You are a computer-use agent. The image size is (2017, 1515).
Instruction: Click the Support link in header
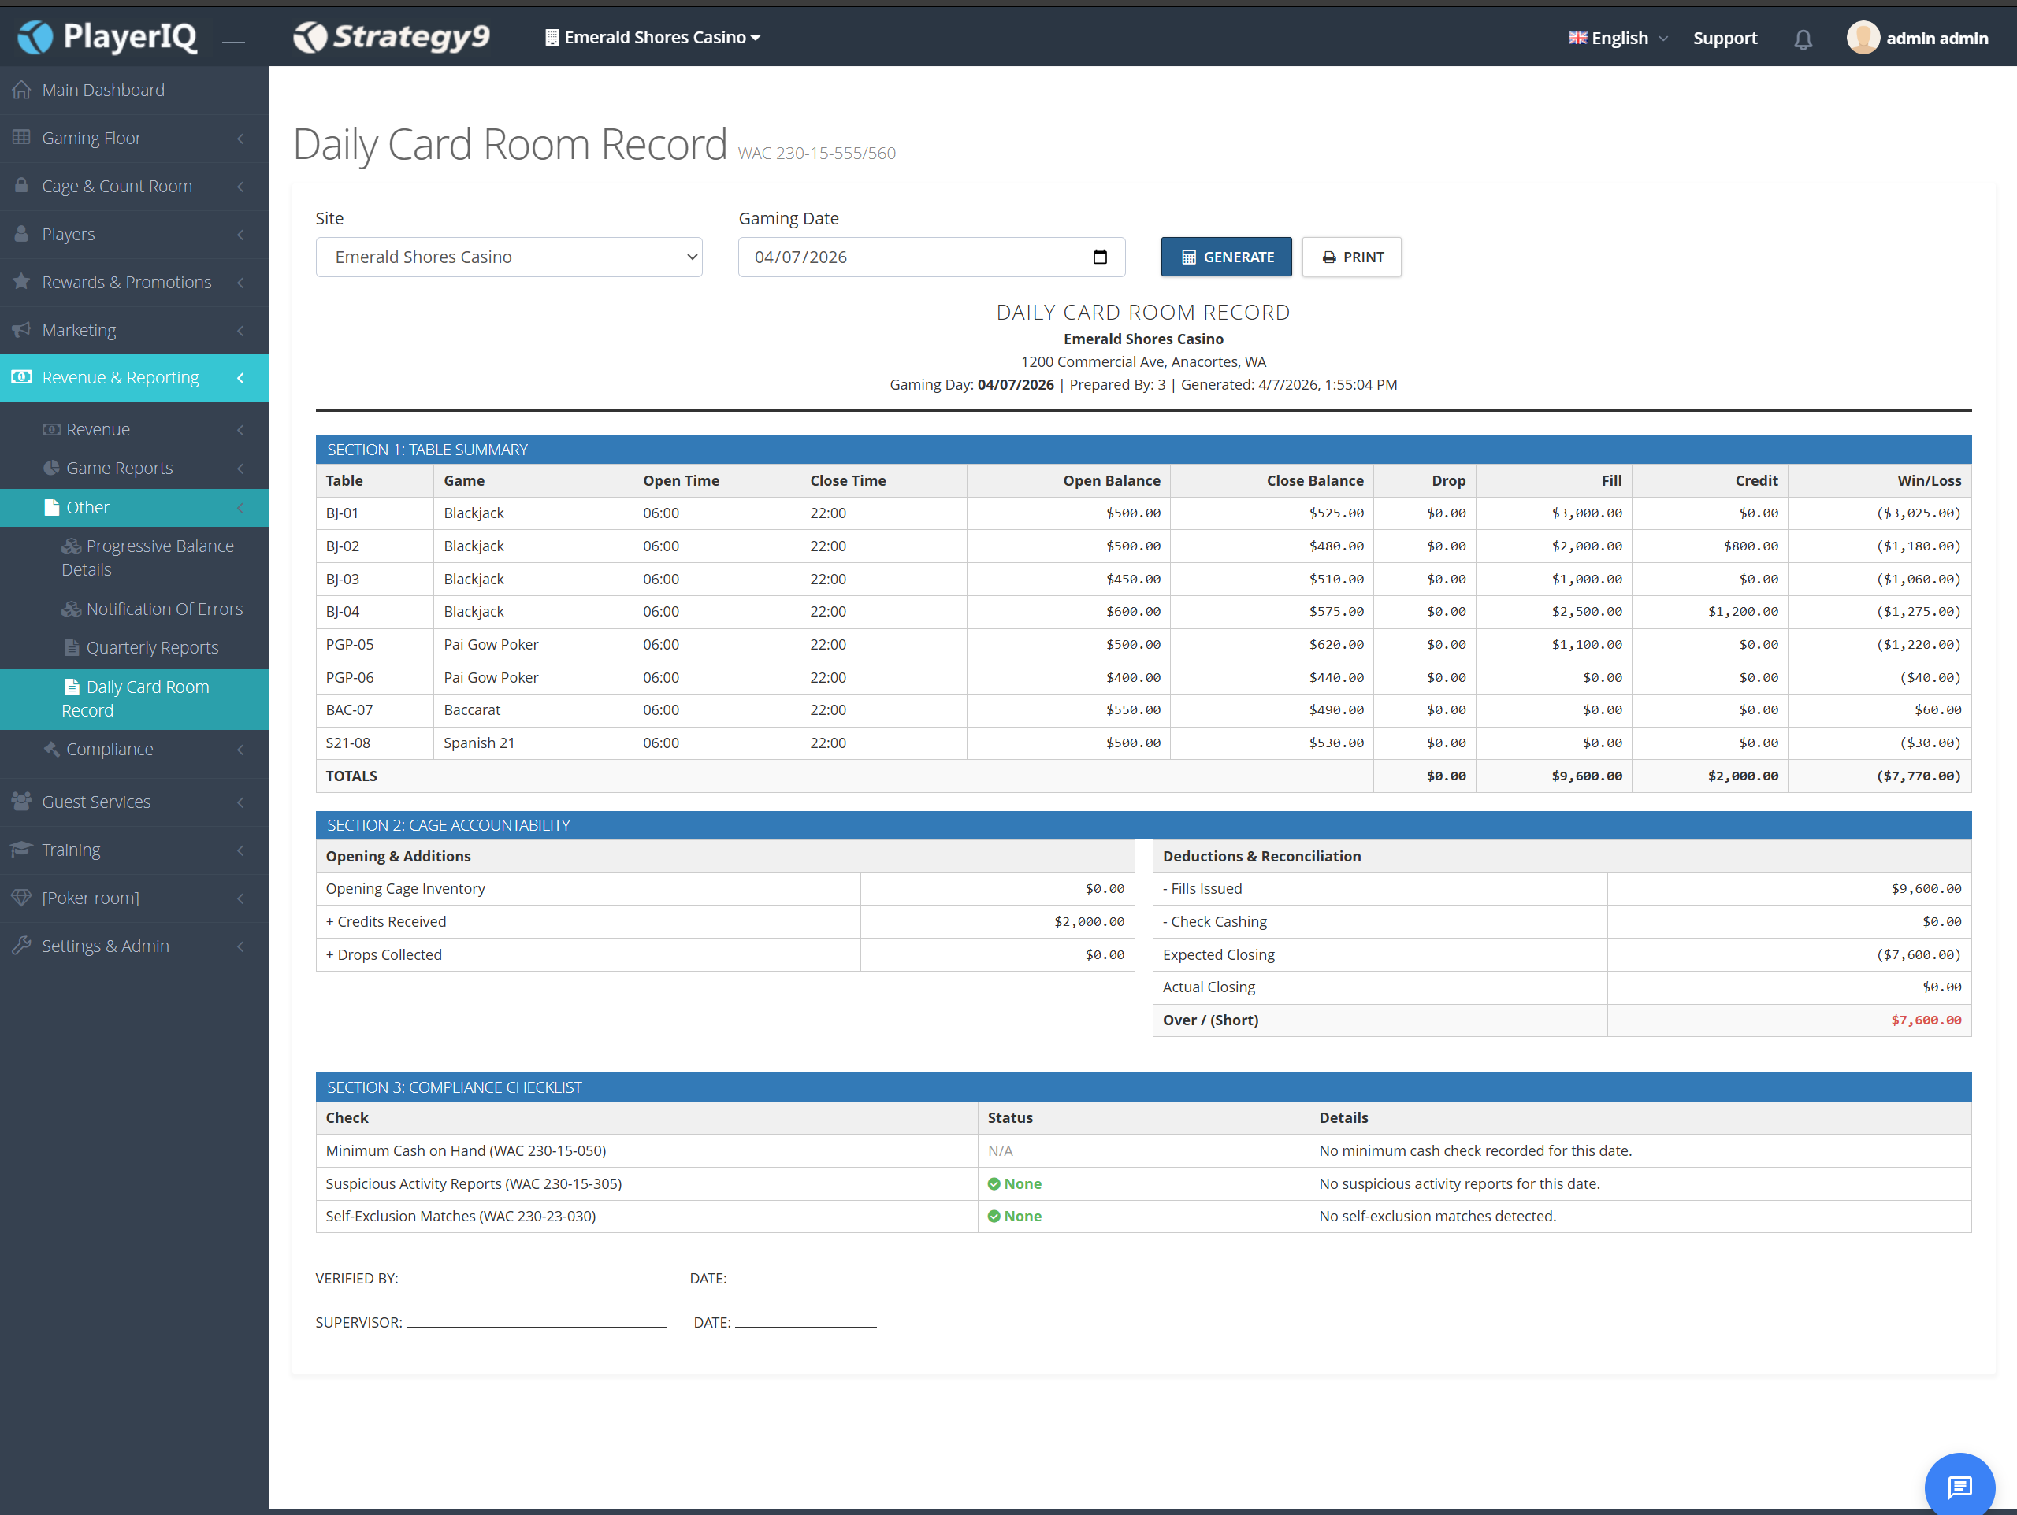tap(1724, 39)
